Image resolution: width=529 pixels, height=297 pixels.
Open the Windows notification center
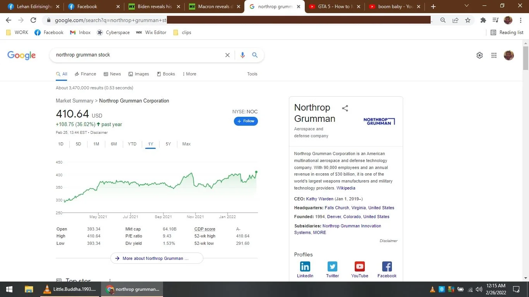click(x=516, y=289)
